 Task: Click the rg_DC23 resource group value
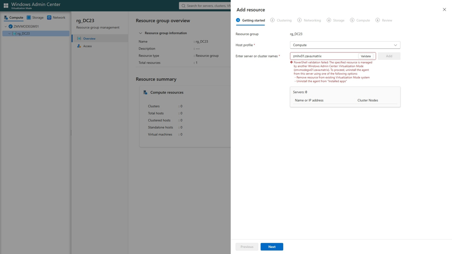tap(296, 34)
